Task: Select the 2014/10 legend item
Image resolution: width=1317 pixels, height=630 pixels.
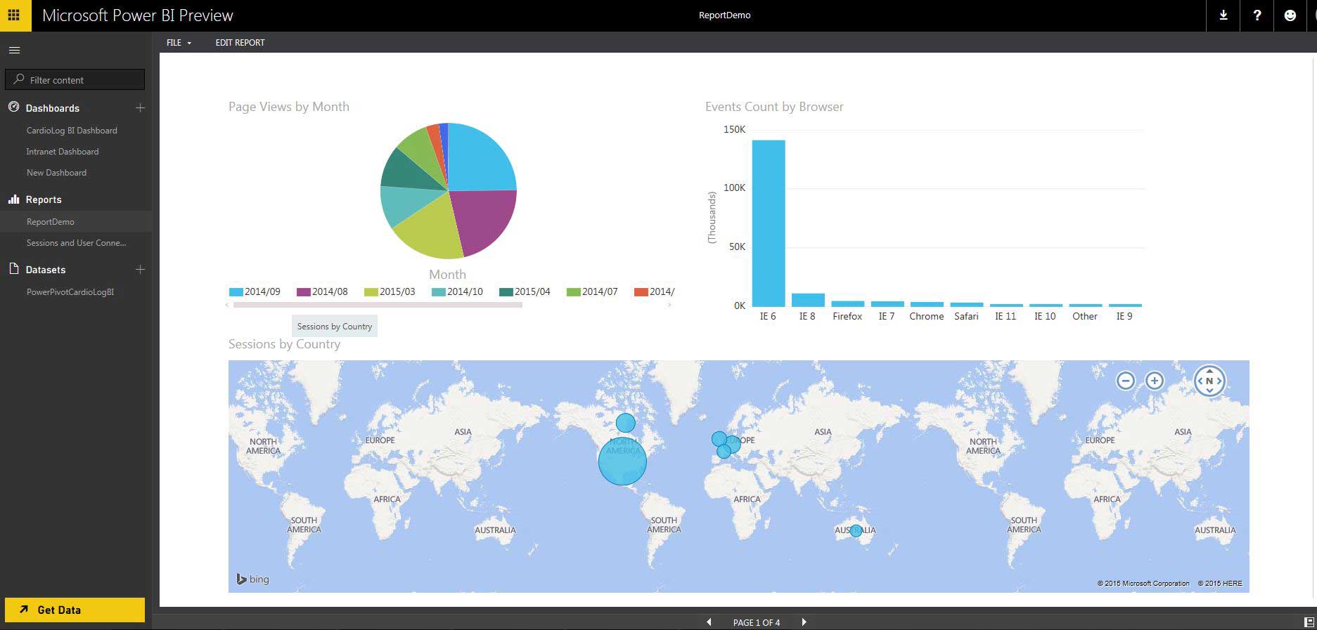Action: point(457,291)
